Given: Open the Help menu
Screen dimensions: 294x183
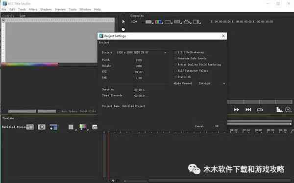Looking at the screenshot, I should tap(98, 9).
